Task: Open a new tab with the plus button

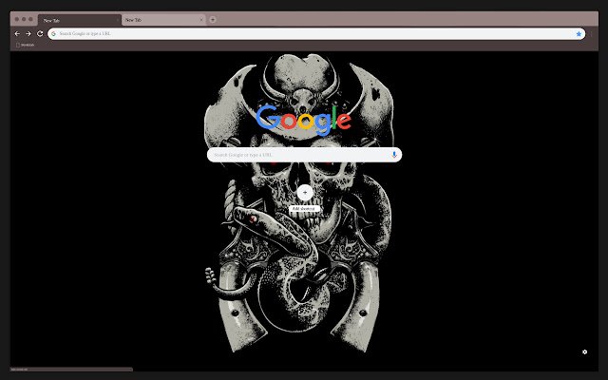Action: [213, 20]
